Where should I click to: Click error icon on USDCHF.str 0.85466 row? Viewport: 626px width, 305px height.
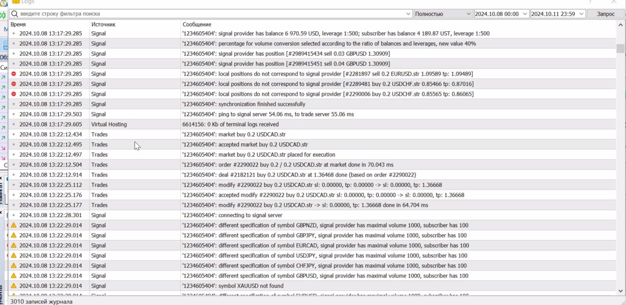pos(14,84)
